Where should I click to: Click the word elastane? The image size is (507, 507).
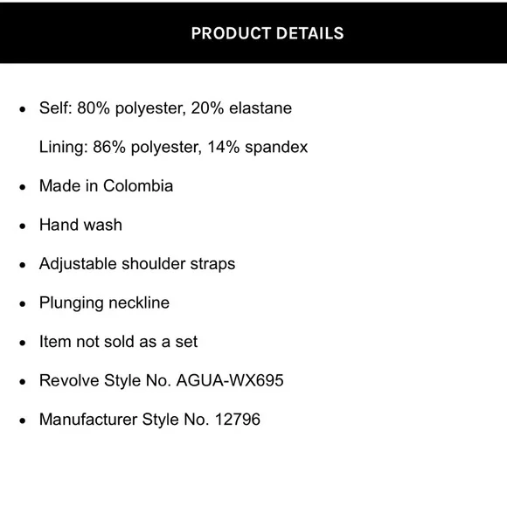click(260, 108)
